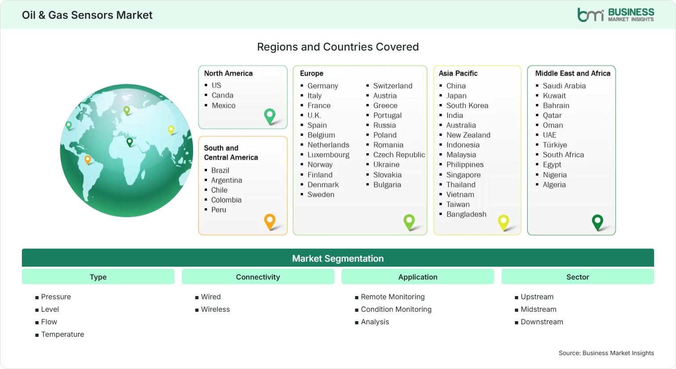Click the Market Segmentation banner
676x369 pixels.
338,258
